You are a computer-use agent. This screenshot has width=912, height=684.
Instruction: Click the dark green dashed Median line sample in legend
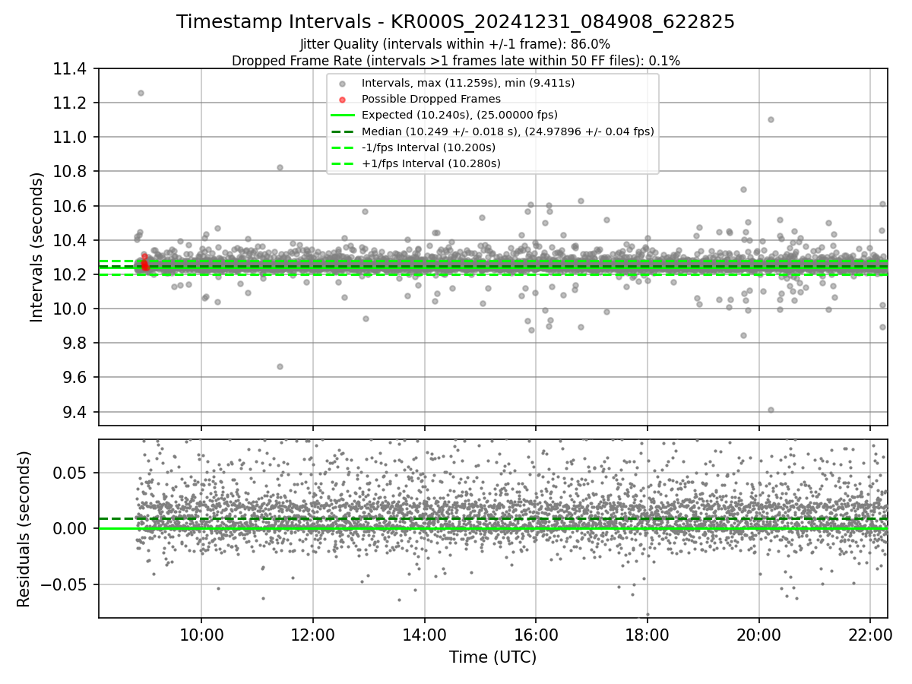pyautogui.click(x=343, y=131)
